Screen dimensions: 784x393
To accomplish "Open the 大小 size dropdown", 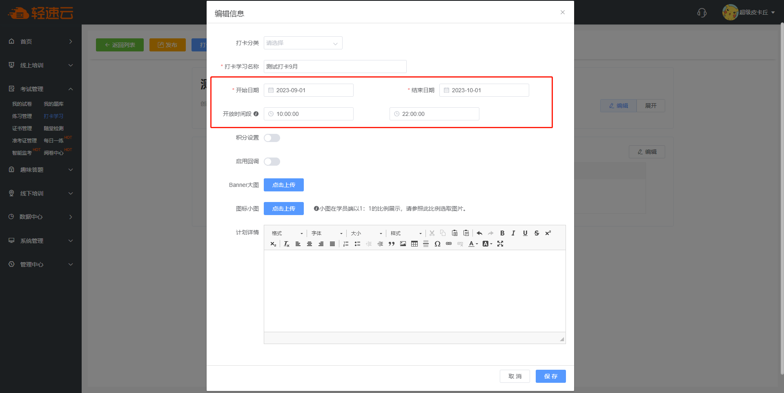I will pyautogui.click(x=366, y=233).
